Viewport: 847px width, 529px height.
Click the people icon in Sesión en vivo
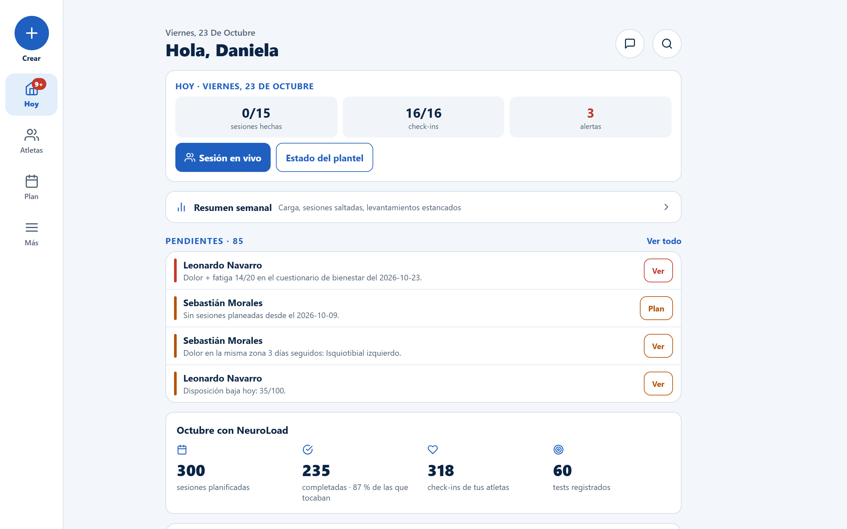pyautogui.click(x=190, y=157)
